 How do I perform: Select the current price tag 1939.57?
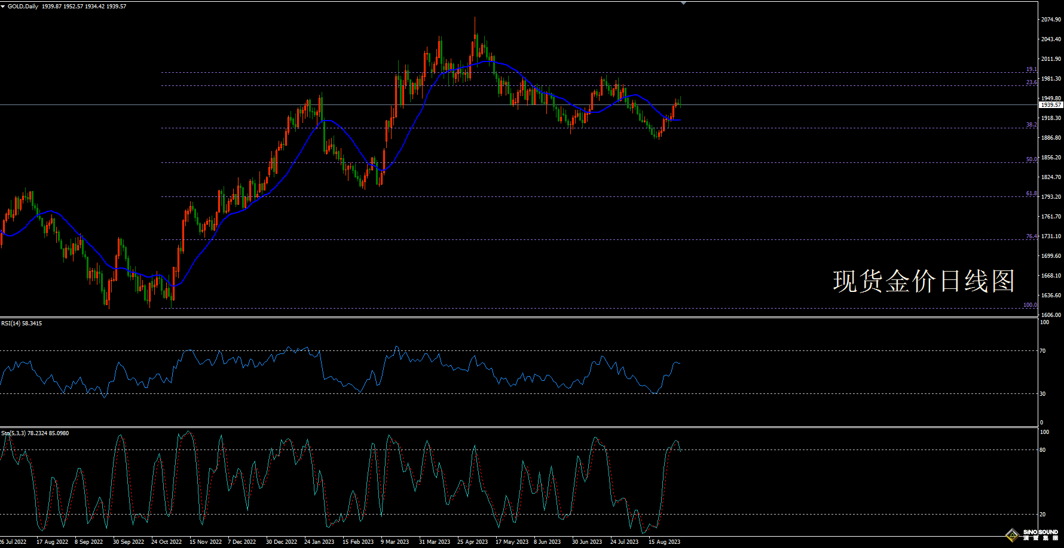(x=1050, y=105)
